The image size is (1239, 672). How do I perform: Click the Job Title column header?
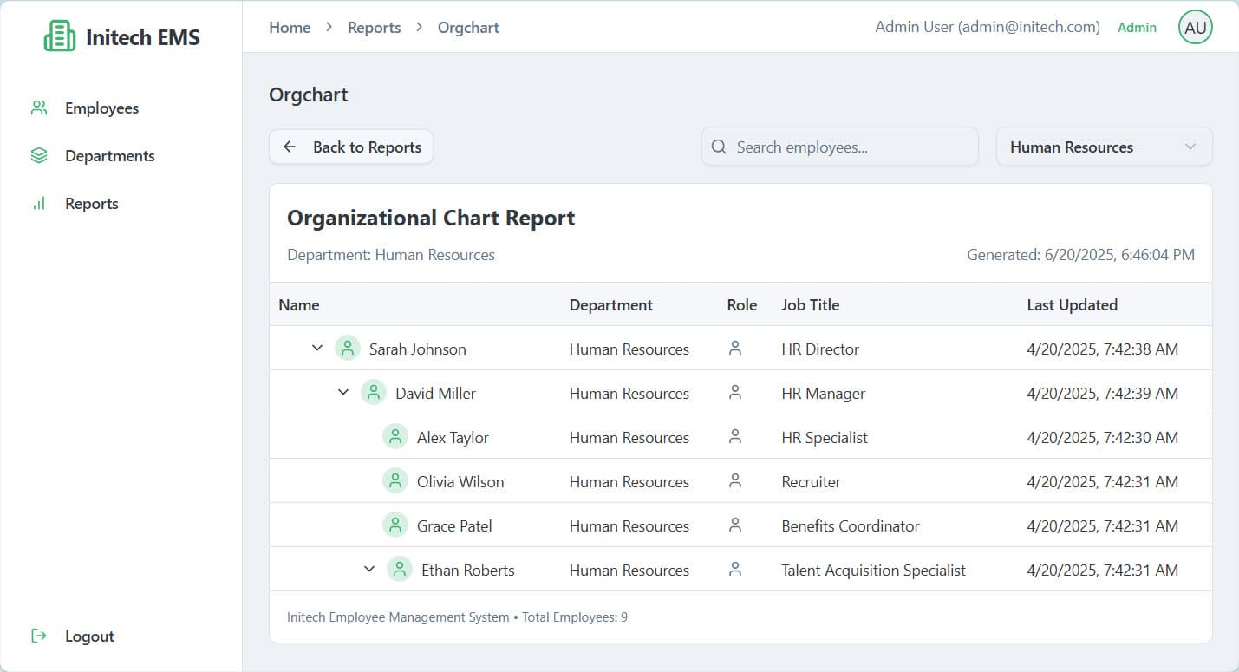810,305
